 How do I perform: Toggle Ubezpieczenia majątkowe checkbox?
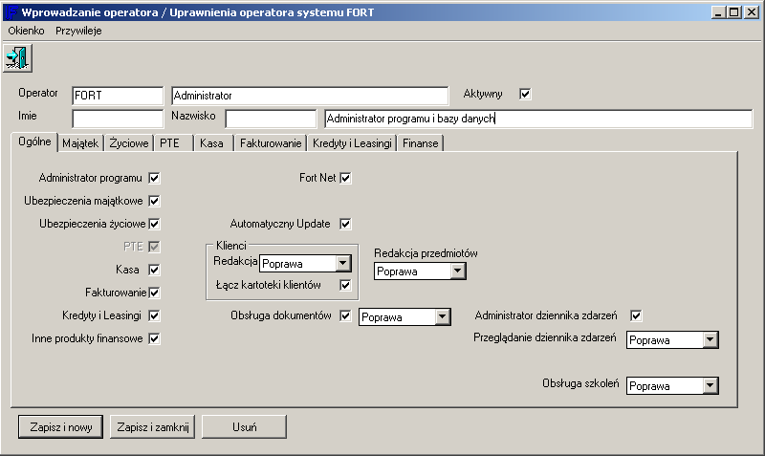tap(154, 201)
